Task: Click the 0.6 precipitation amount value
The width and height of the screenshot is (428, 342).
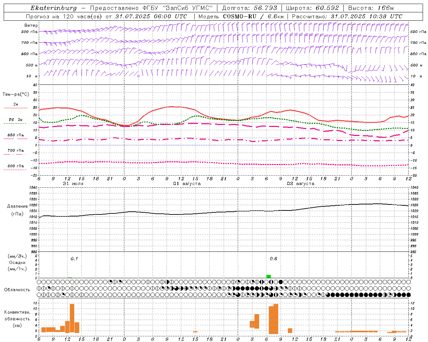Action: pyautogui.click(x=274, y=259)
